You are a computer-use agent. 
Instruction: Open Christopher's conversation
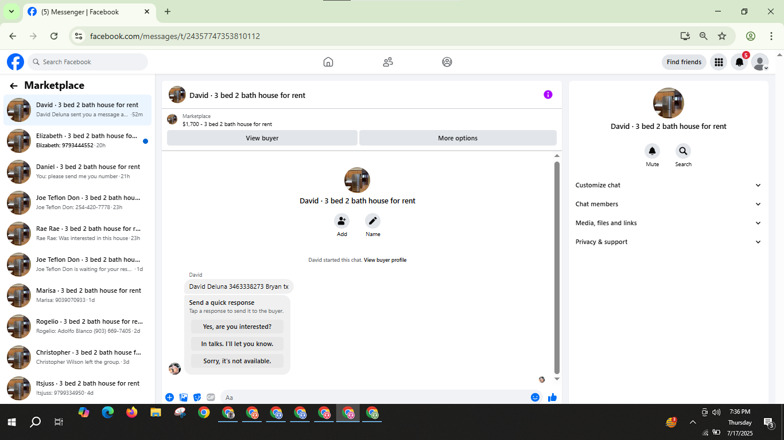[77, 357]
